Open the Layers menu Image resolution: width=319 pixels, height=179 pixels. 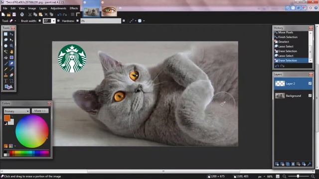[x=43, y=8]
